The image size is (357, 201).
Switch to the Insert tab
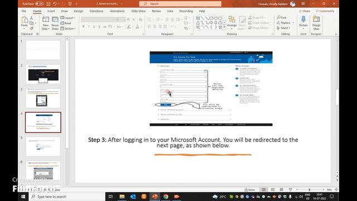click(51, 11)
